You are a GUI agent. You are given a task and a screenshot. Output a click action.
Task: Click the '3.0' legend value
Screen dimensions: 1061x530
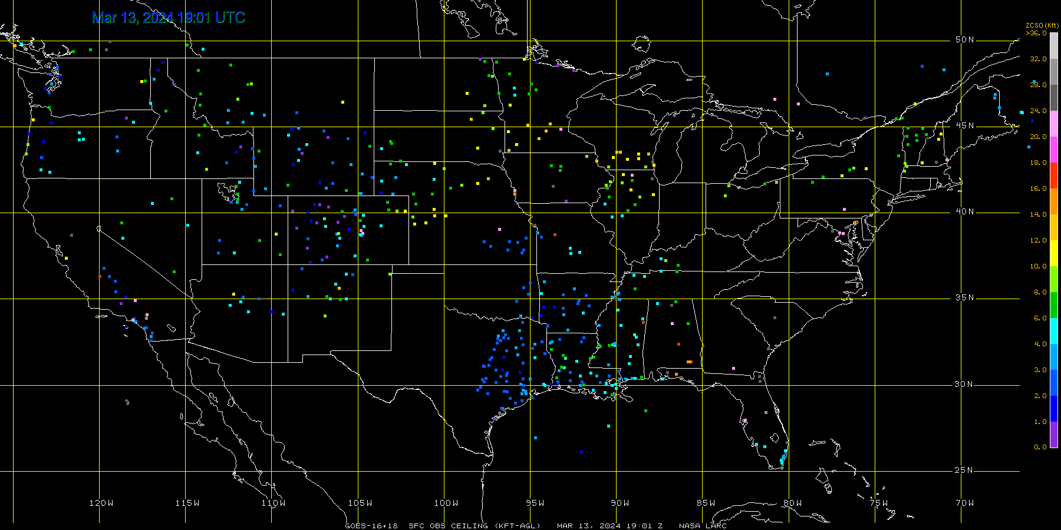point(1040,370)
